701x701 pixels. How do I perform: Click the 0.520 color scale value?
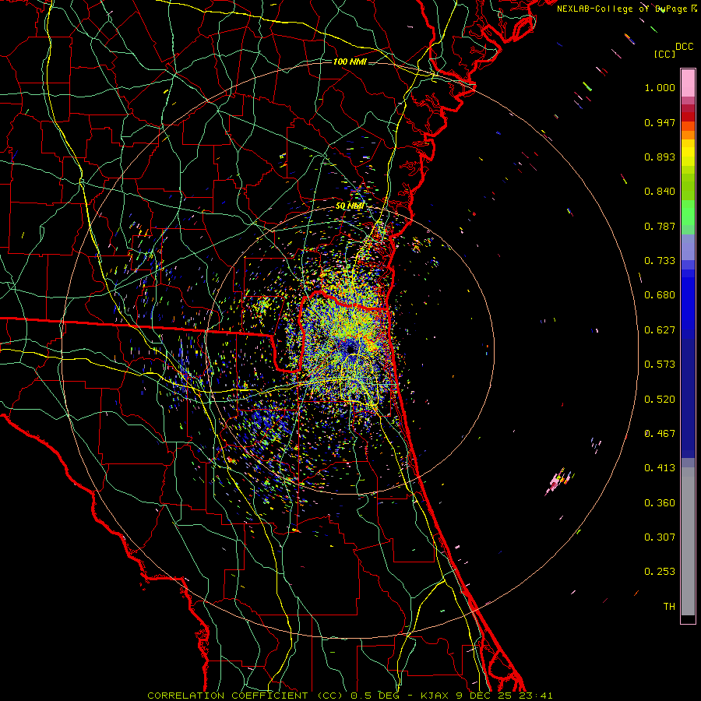(660, 400)
